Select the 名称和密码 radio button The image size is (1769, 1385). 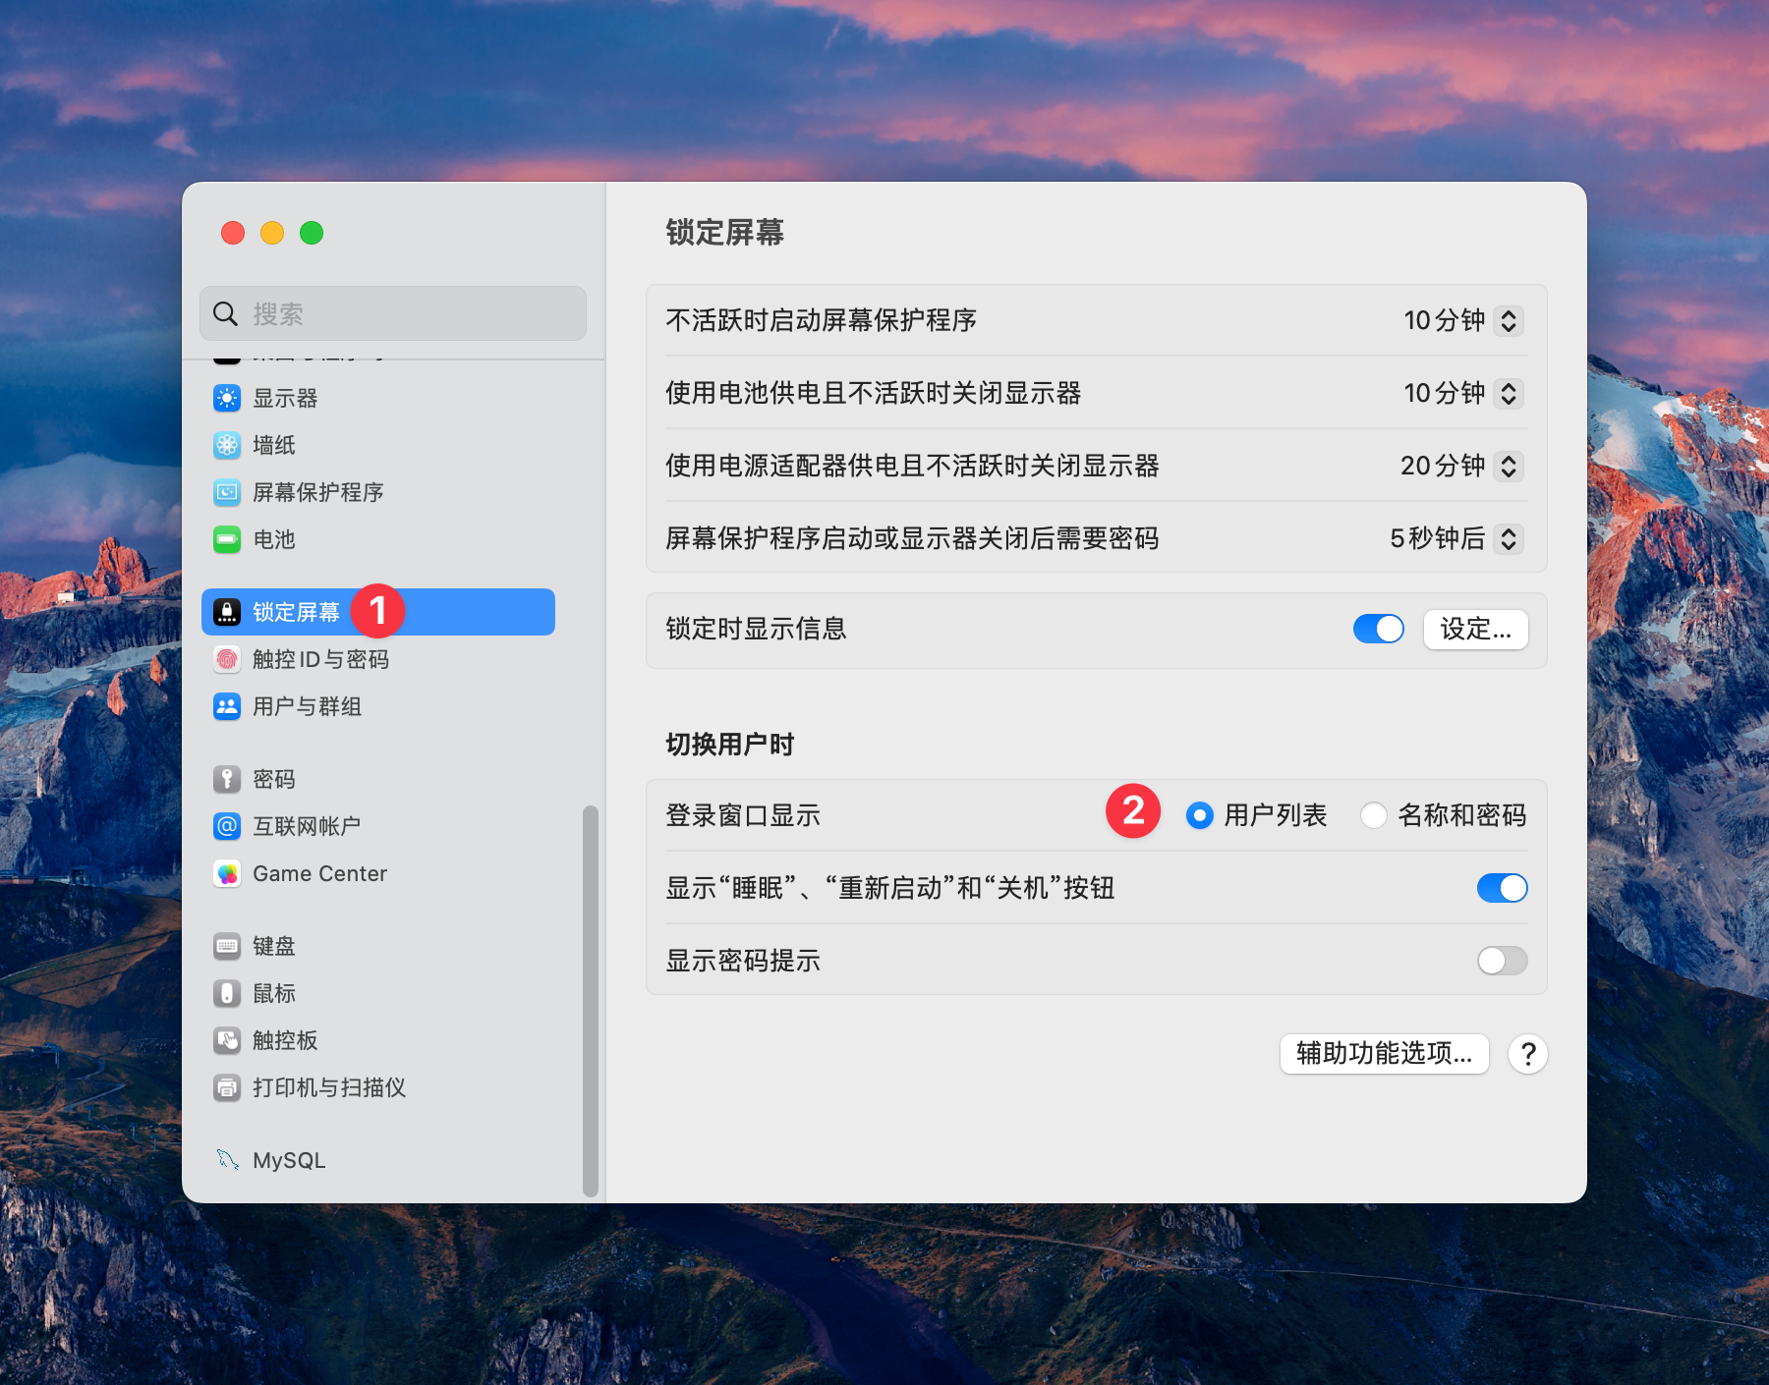1373,815
